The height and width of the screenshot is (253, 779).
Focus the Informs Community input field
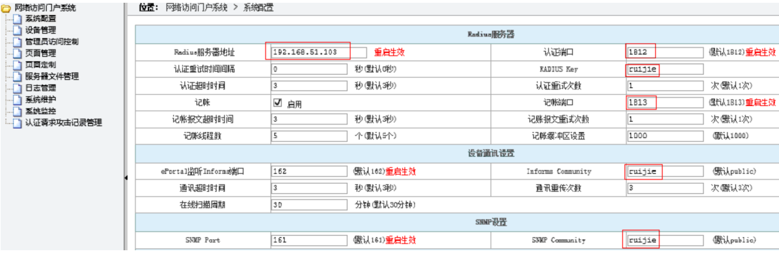coord(665,171)
